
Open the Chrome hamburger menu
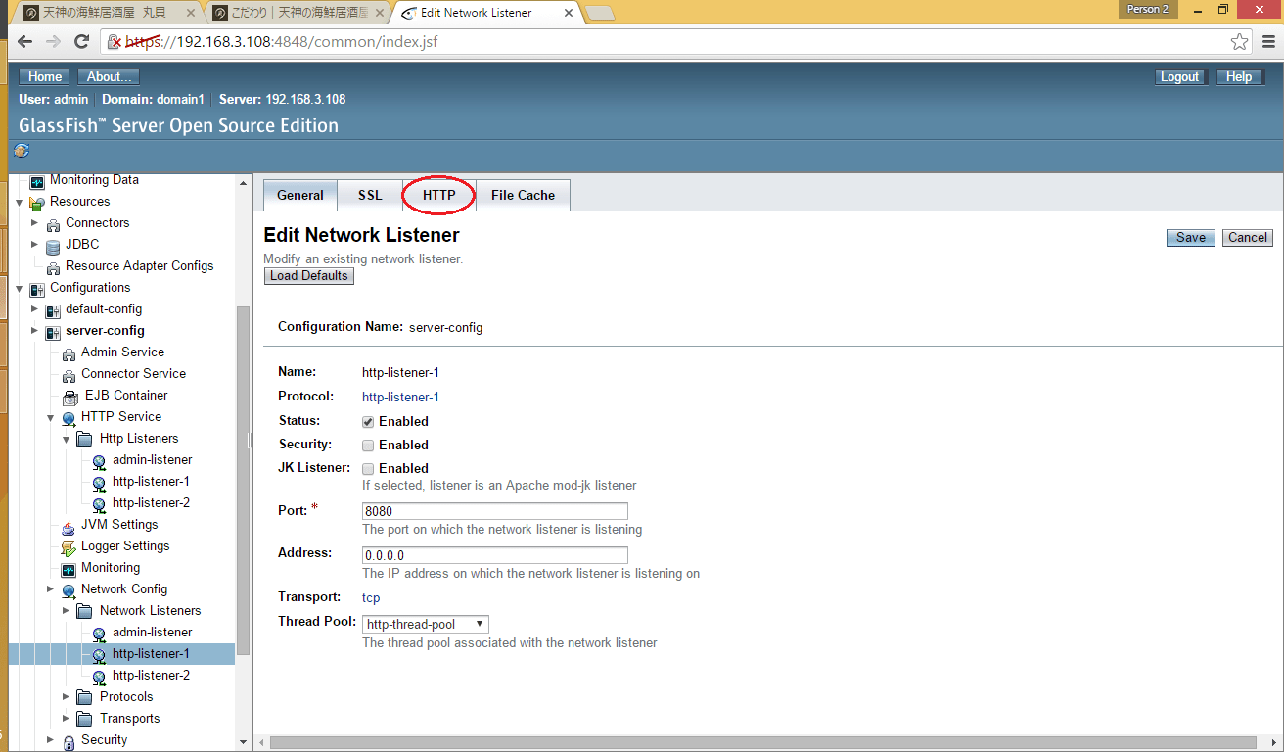point(1267,42)
